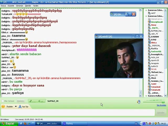Expand the İfadeler dropdown arrow

tap(16, 107)
